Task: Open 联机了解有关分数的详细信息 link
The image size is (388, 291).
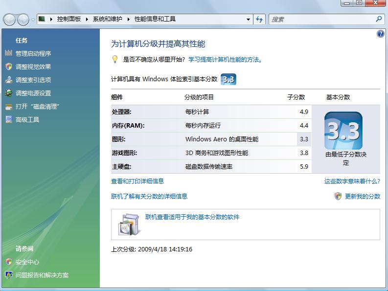Action: tap(149, 197)
